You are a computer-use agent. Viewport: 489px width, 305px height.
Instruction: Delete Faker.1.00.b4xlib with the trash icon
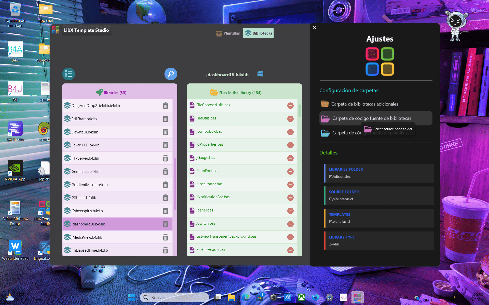point(166,145)
